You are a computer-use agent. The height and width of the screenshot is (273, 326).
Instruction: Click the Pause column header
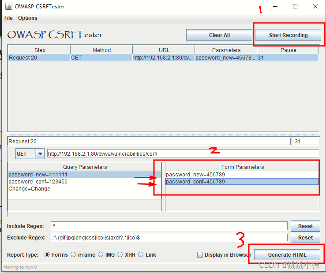tap(288, 50)
